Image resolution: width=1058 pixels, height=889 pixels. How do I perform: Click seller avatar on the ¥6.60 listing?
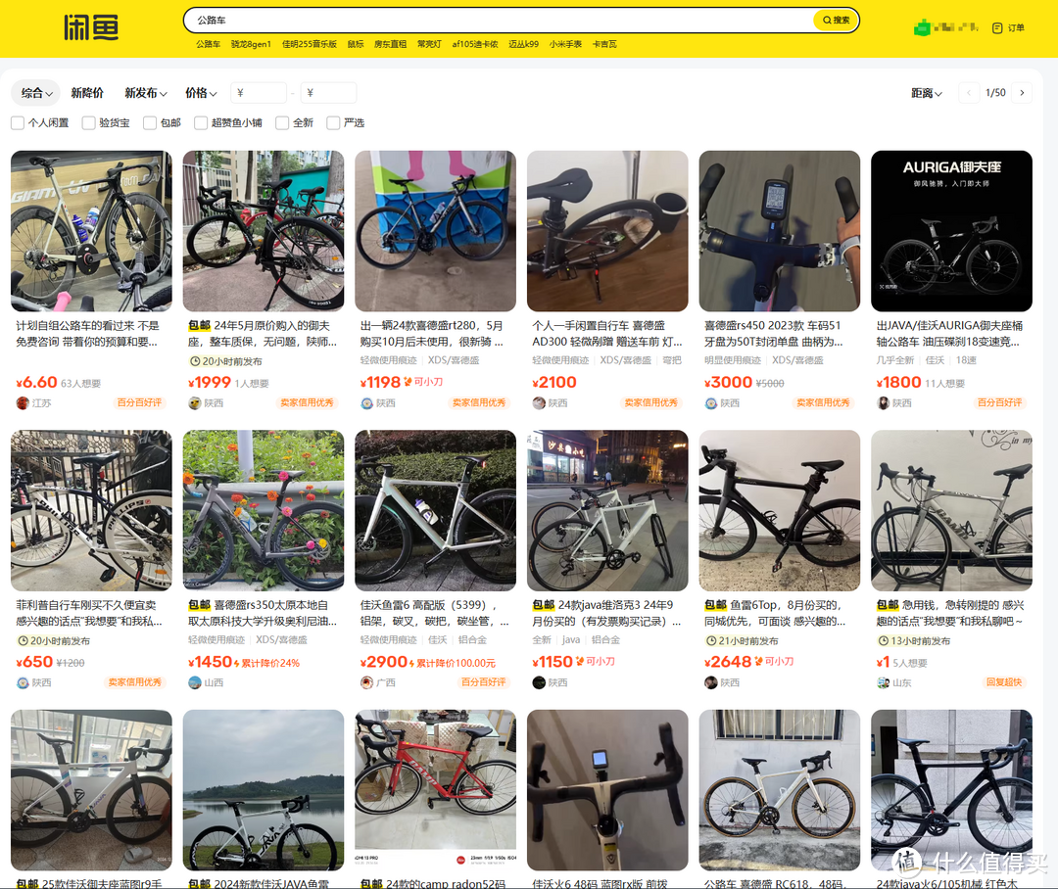coord(23,403)
